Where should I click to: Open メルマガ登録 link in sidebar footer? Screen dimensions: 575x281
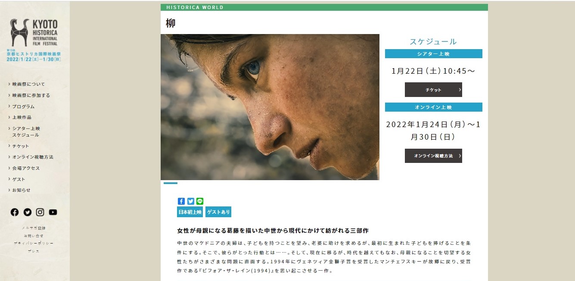[x=34, y=228]
